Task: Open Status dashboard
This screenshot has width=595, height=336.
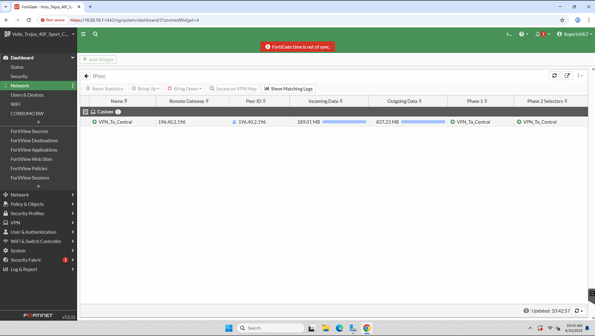Action: (x=17, y=67)
